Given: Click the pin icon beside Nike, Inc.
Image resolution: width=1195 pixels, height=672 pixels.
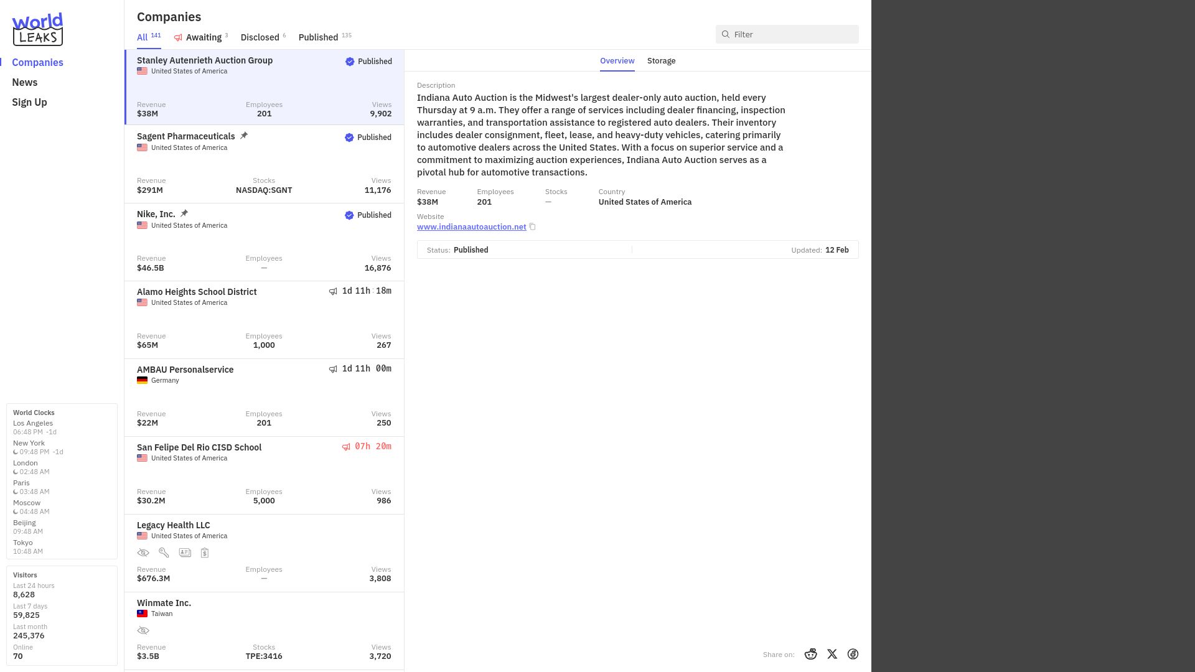Looking at the screenshot, I should click(184, 213).
